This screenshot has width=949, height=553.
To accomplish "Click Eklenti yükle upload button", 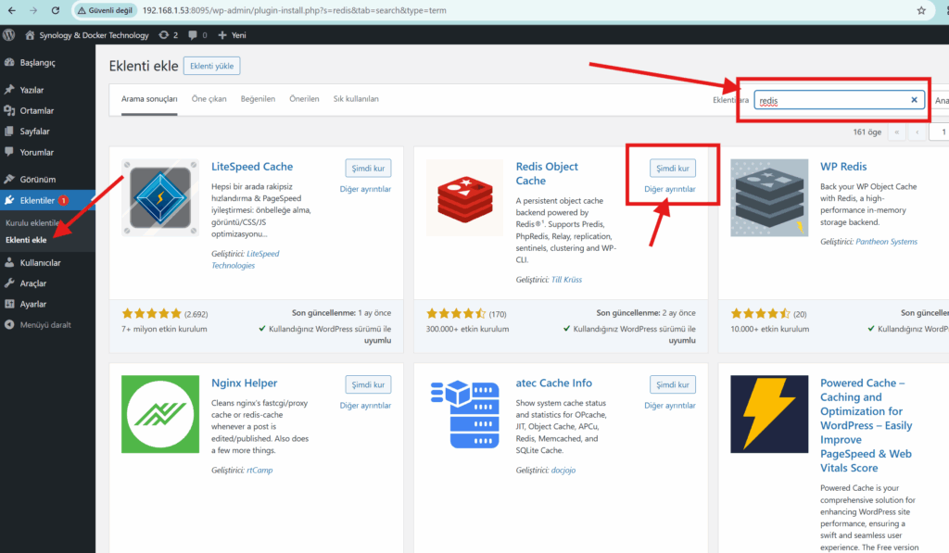I will pyautogui.click(x=212, y=66).
